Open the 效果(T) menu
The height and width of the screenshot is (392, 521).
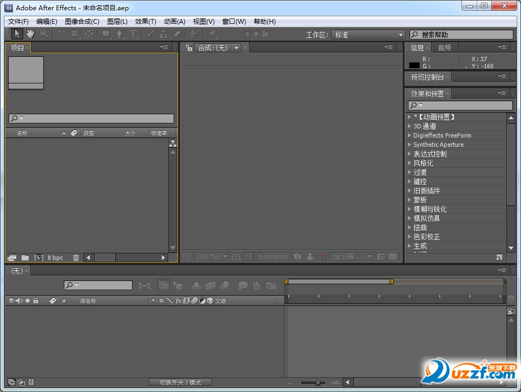pos(146,22)
